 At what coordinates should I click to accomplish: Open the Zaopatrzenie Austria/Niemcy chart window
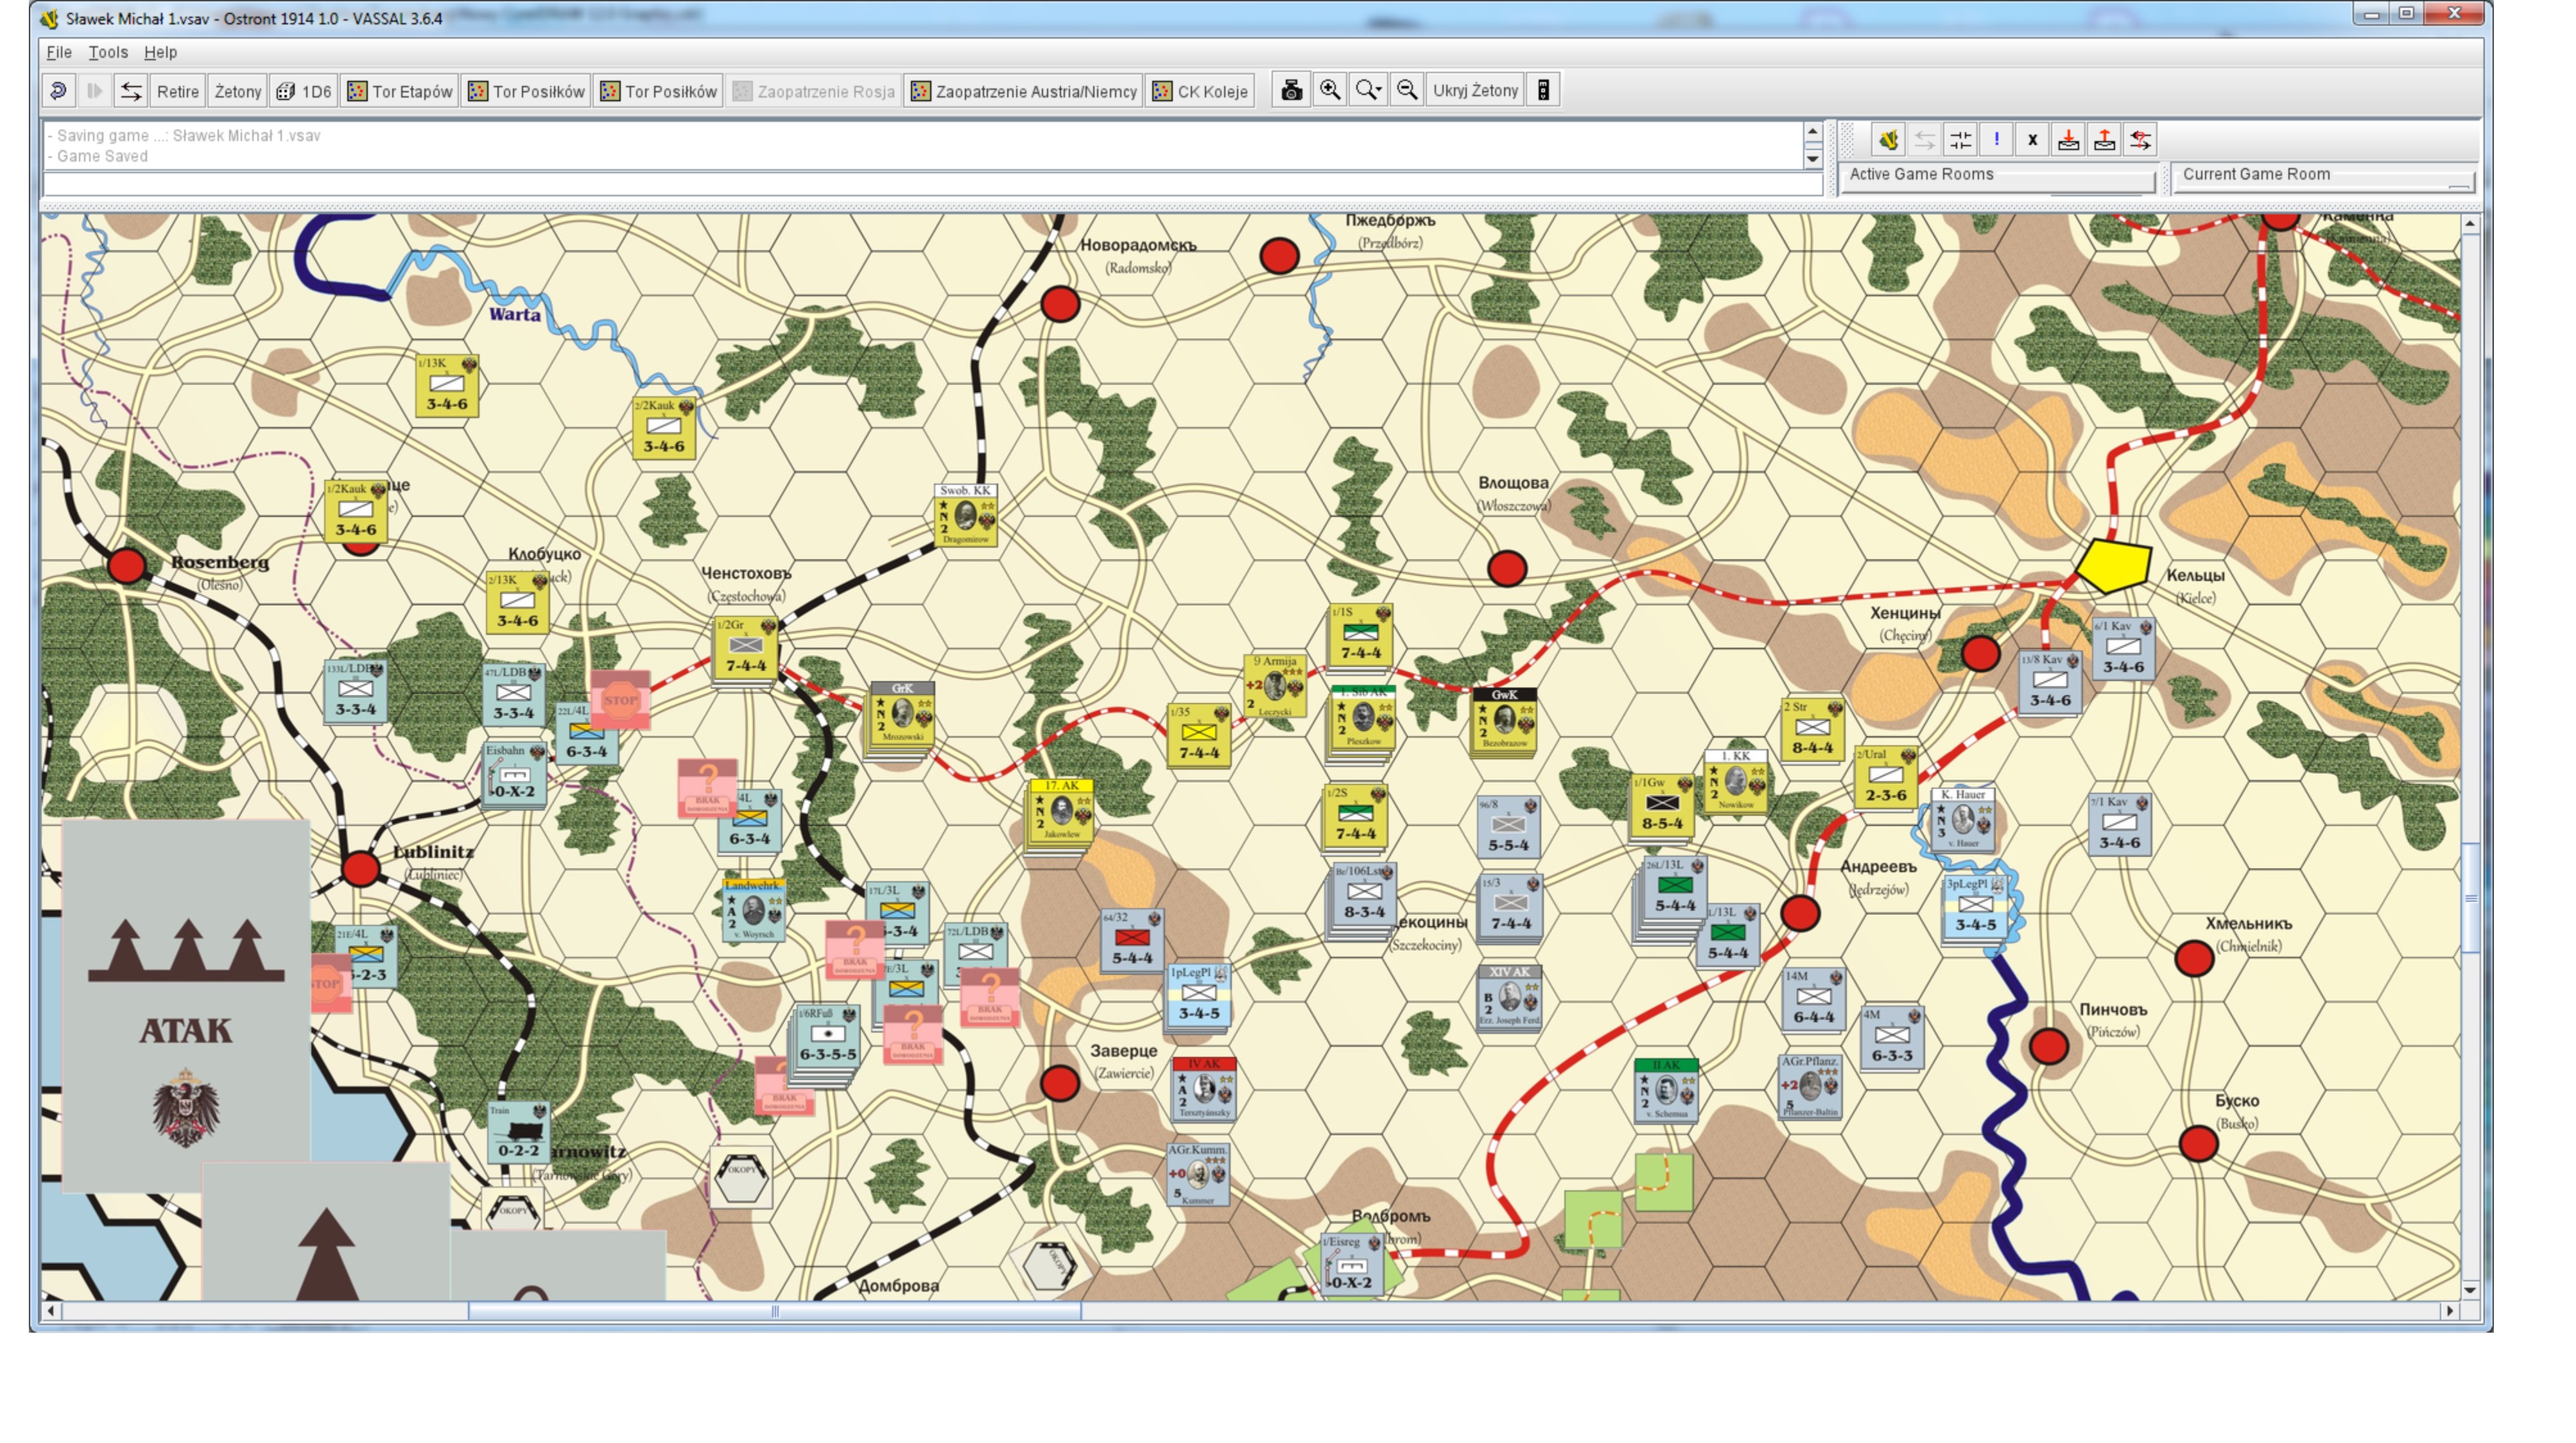(x=1024, y=91)
